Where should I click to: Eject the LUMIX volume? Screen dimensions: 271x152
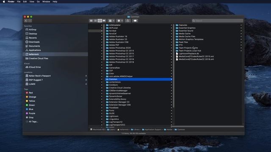(x=86, y=84)
